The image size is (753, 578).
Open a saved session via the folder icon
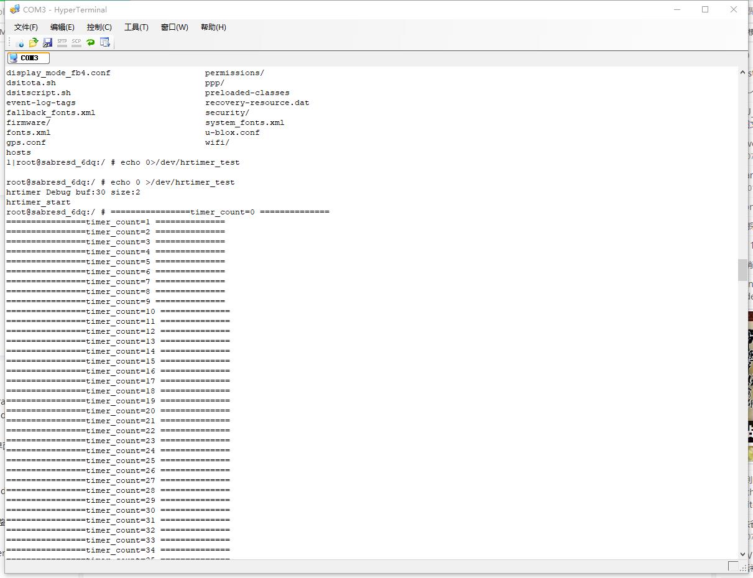coord(34,42)
